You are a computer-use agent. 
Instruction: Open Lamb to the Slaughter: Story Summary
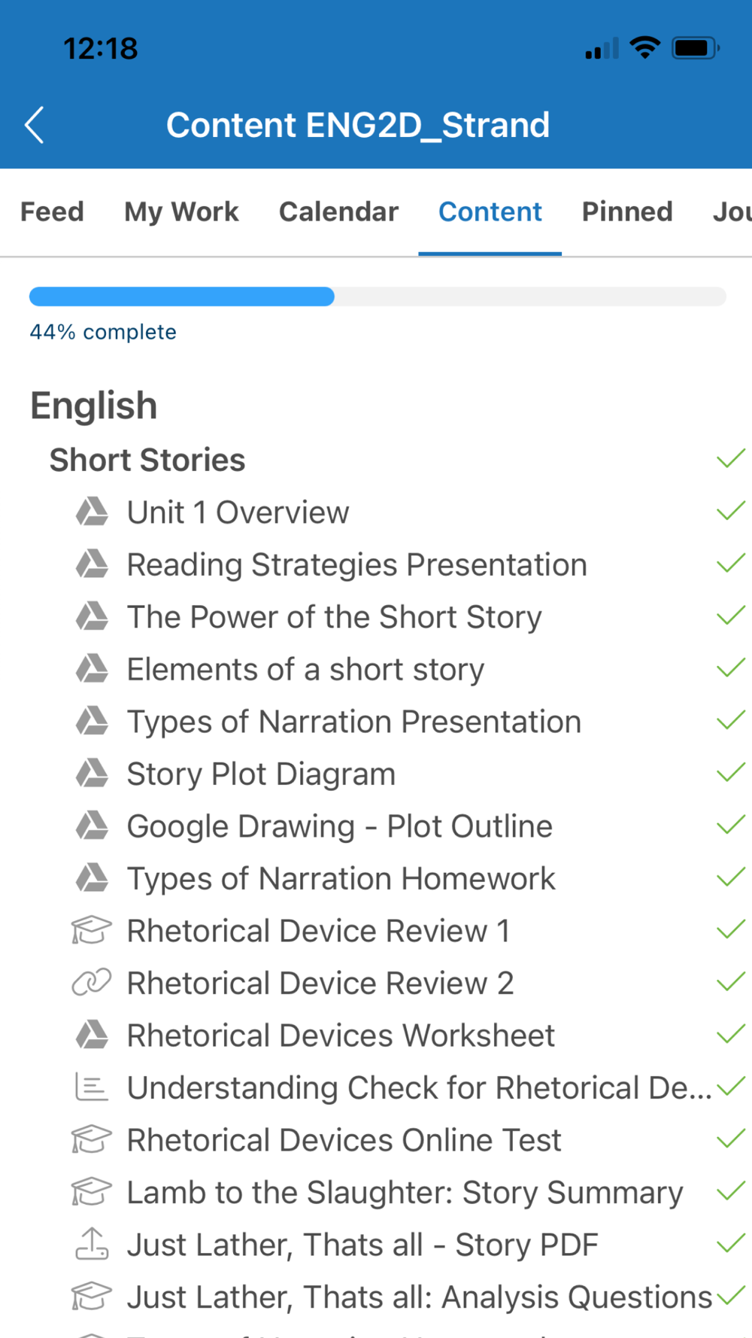[x=405, y=1193]
